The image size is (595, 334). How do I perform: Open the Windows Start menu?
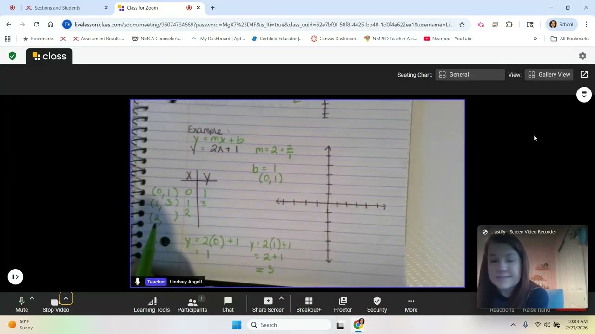pos(237,325)
